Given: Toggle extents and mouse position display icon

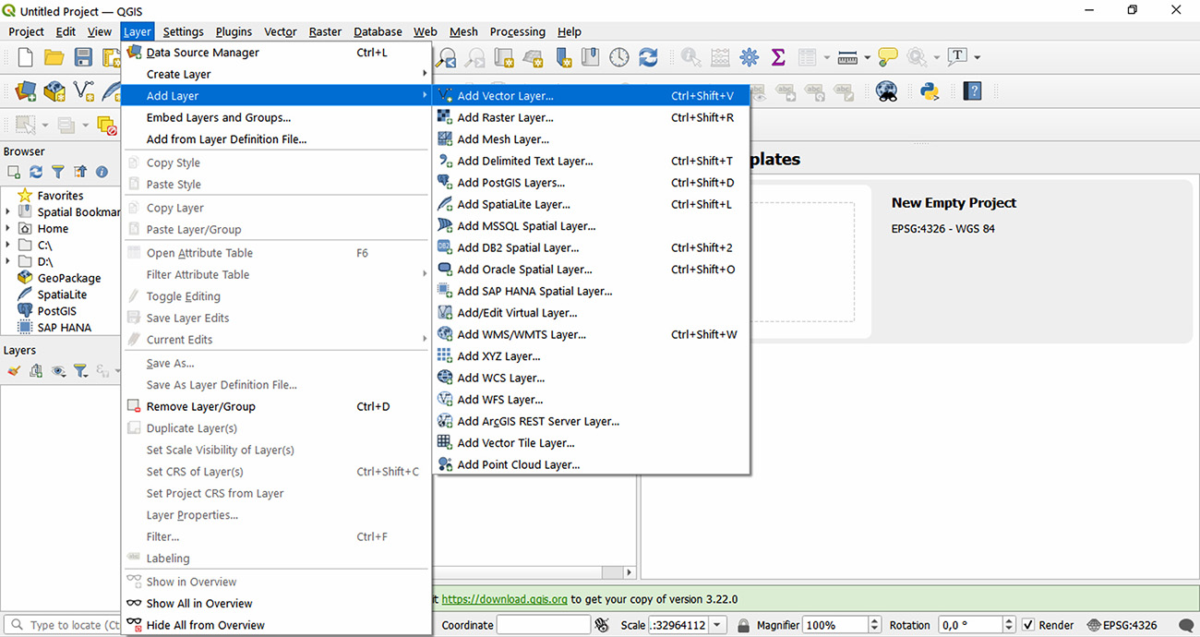Looking at the screenshot, I should [603, 625].
